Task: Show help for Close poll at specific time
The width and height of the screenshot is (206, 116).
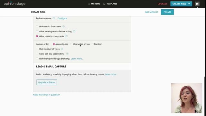Action: (x=67, y=54)
